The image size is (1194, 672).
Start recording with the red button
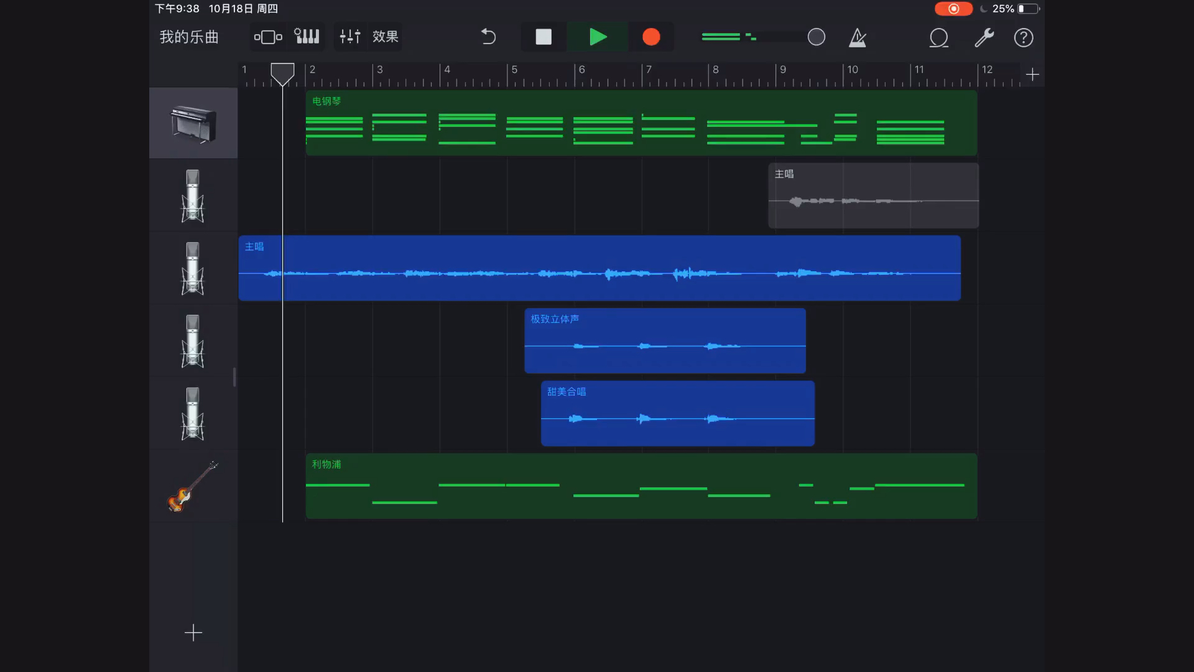click(x=651, y=37)
